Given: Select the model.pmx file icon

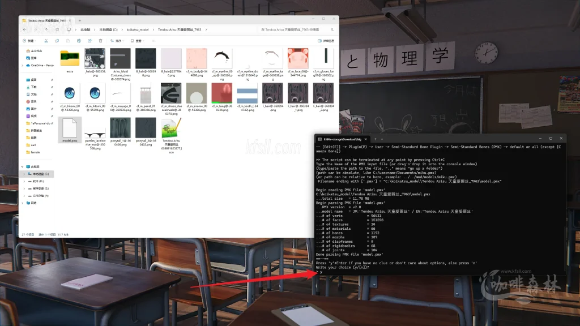Looking at the screenshot, I should 70,128.
